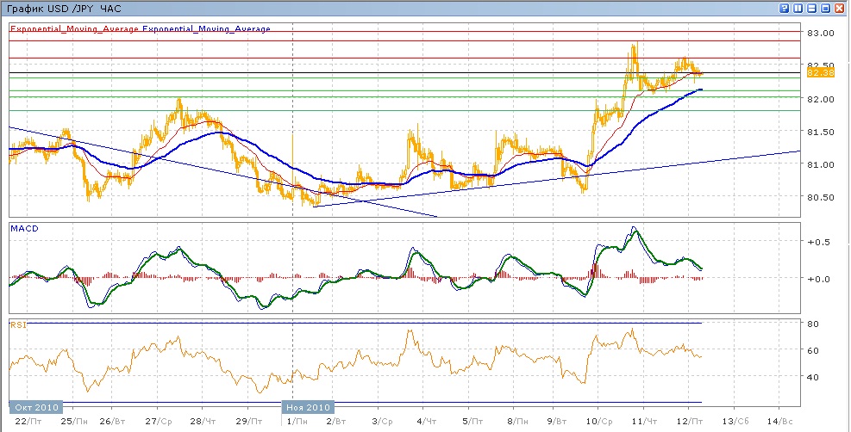
Task: Maximize the chart window
Action: pos(825,8)
